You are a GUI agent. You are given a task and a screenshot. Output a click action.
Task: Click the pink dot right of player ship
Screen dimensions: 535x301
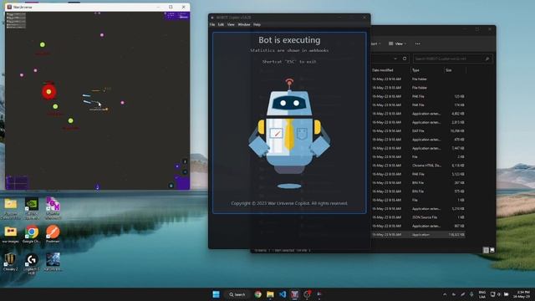coord(123,102)
